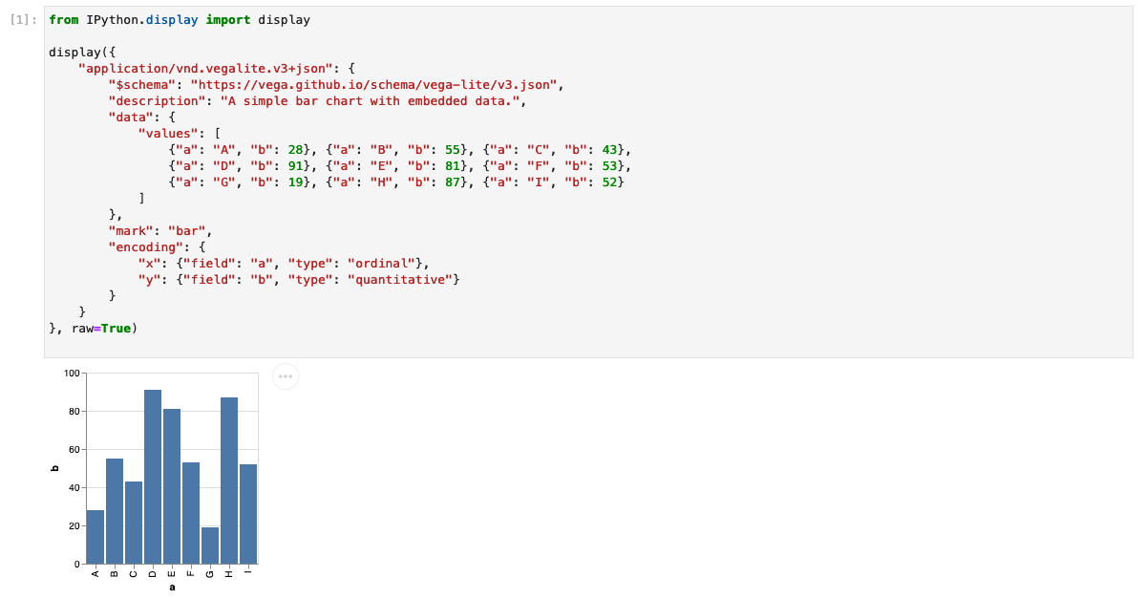Place cursor on "mark": "bar" line

(x=159, y=231)
